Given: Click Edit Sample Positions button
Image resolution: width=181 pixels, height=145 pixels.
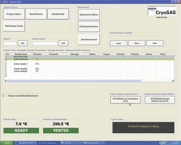Looking at the screenshot, I should (89, 27).
